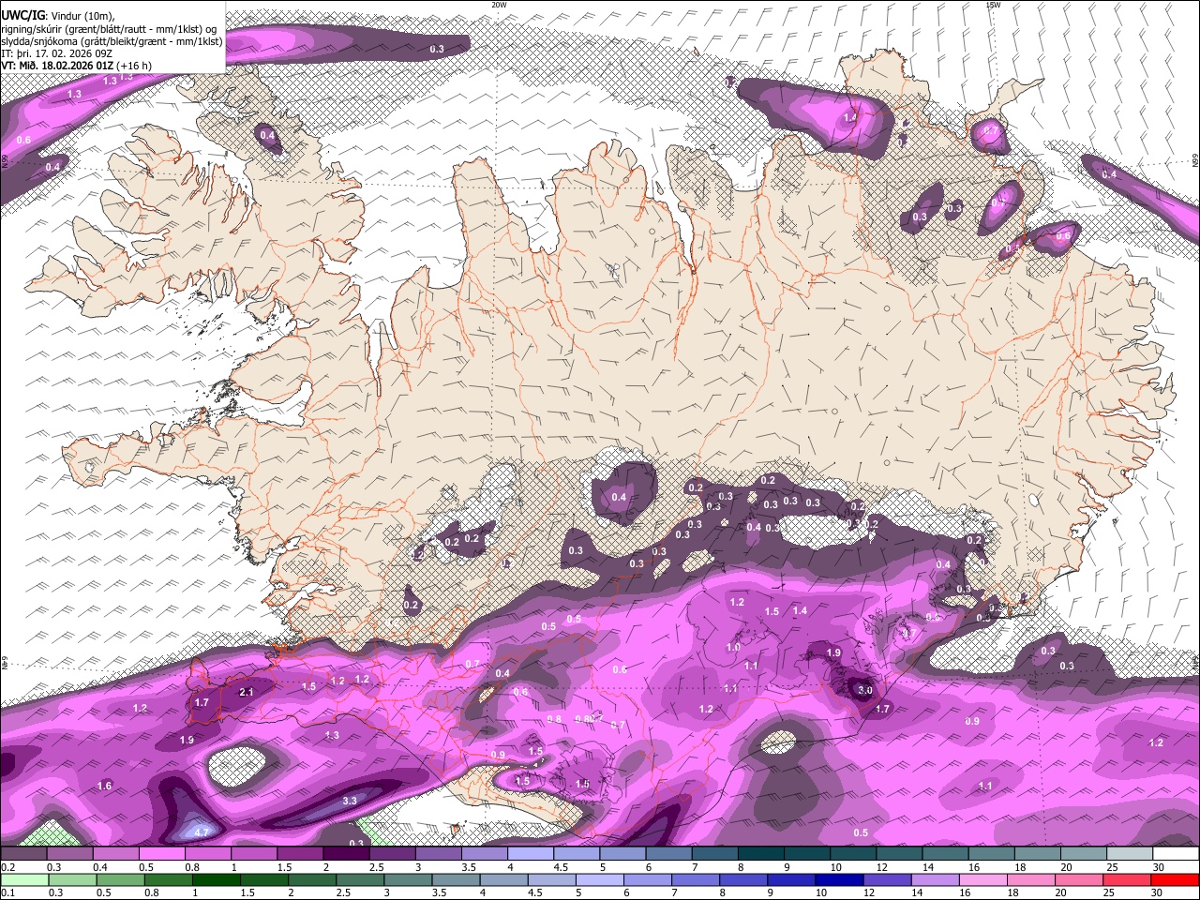
Task: Select the white 30 swatch, upper legend row
Action: click(x=1176, y=853)
